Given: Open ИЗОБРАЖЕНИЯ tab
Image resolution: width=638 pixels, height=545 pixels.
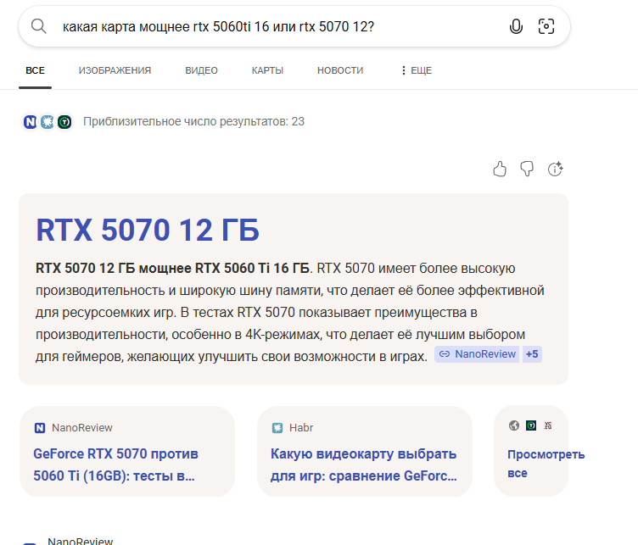Looking at the screenshot, I should (115, 70).
